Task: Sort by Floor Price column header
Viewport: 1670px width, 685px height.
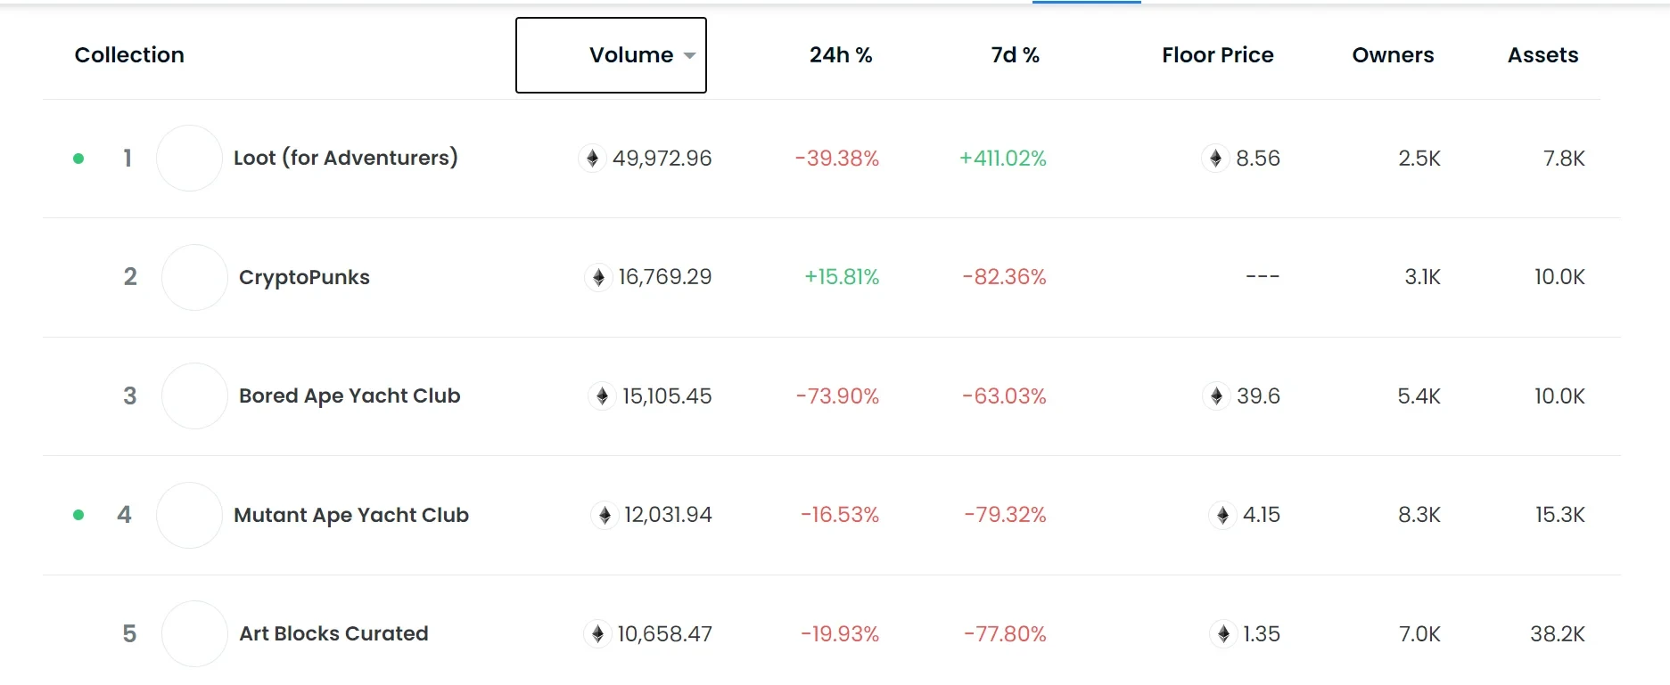Action: (1217, 55)
